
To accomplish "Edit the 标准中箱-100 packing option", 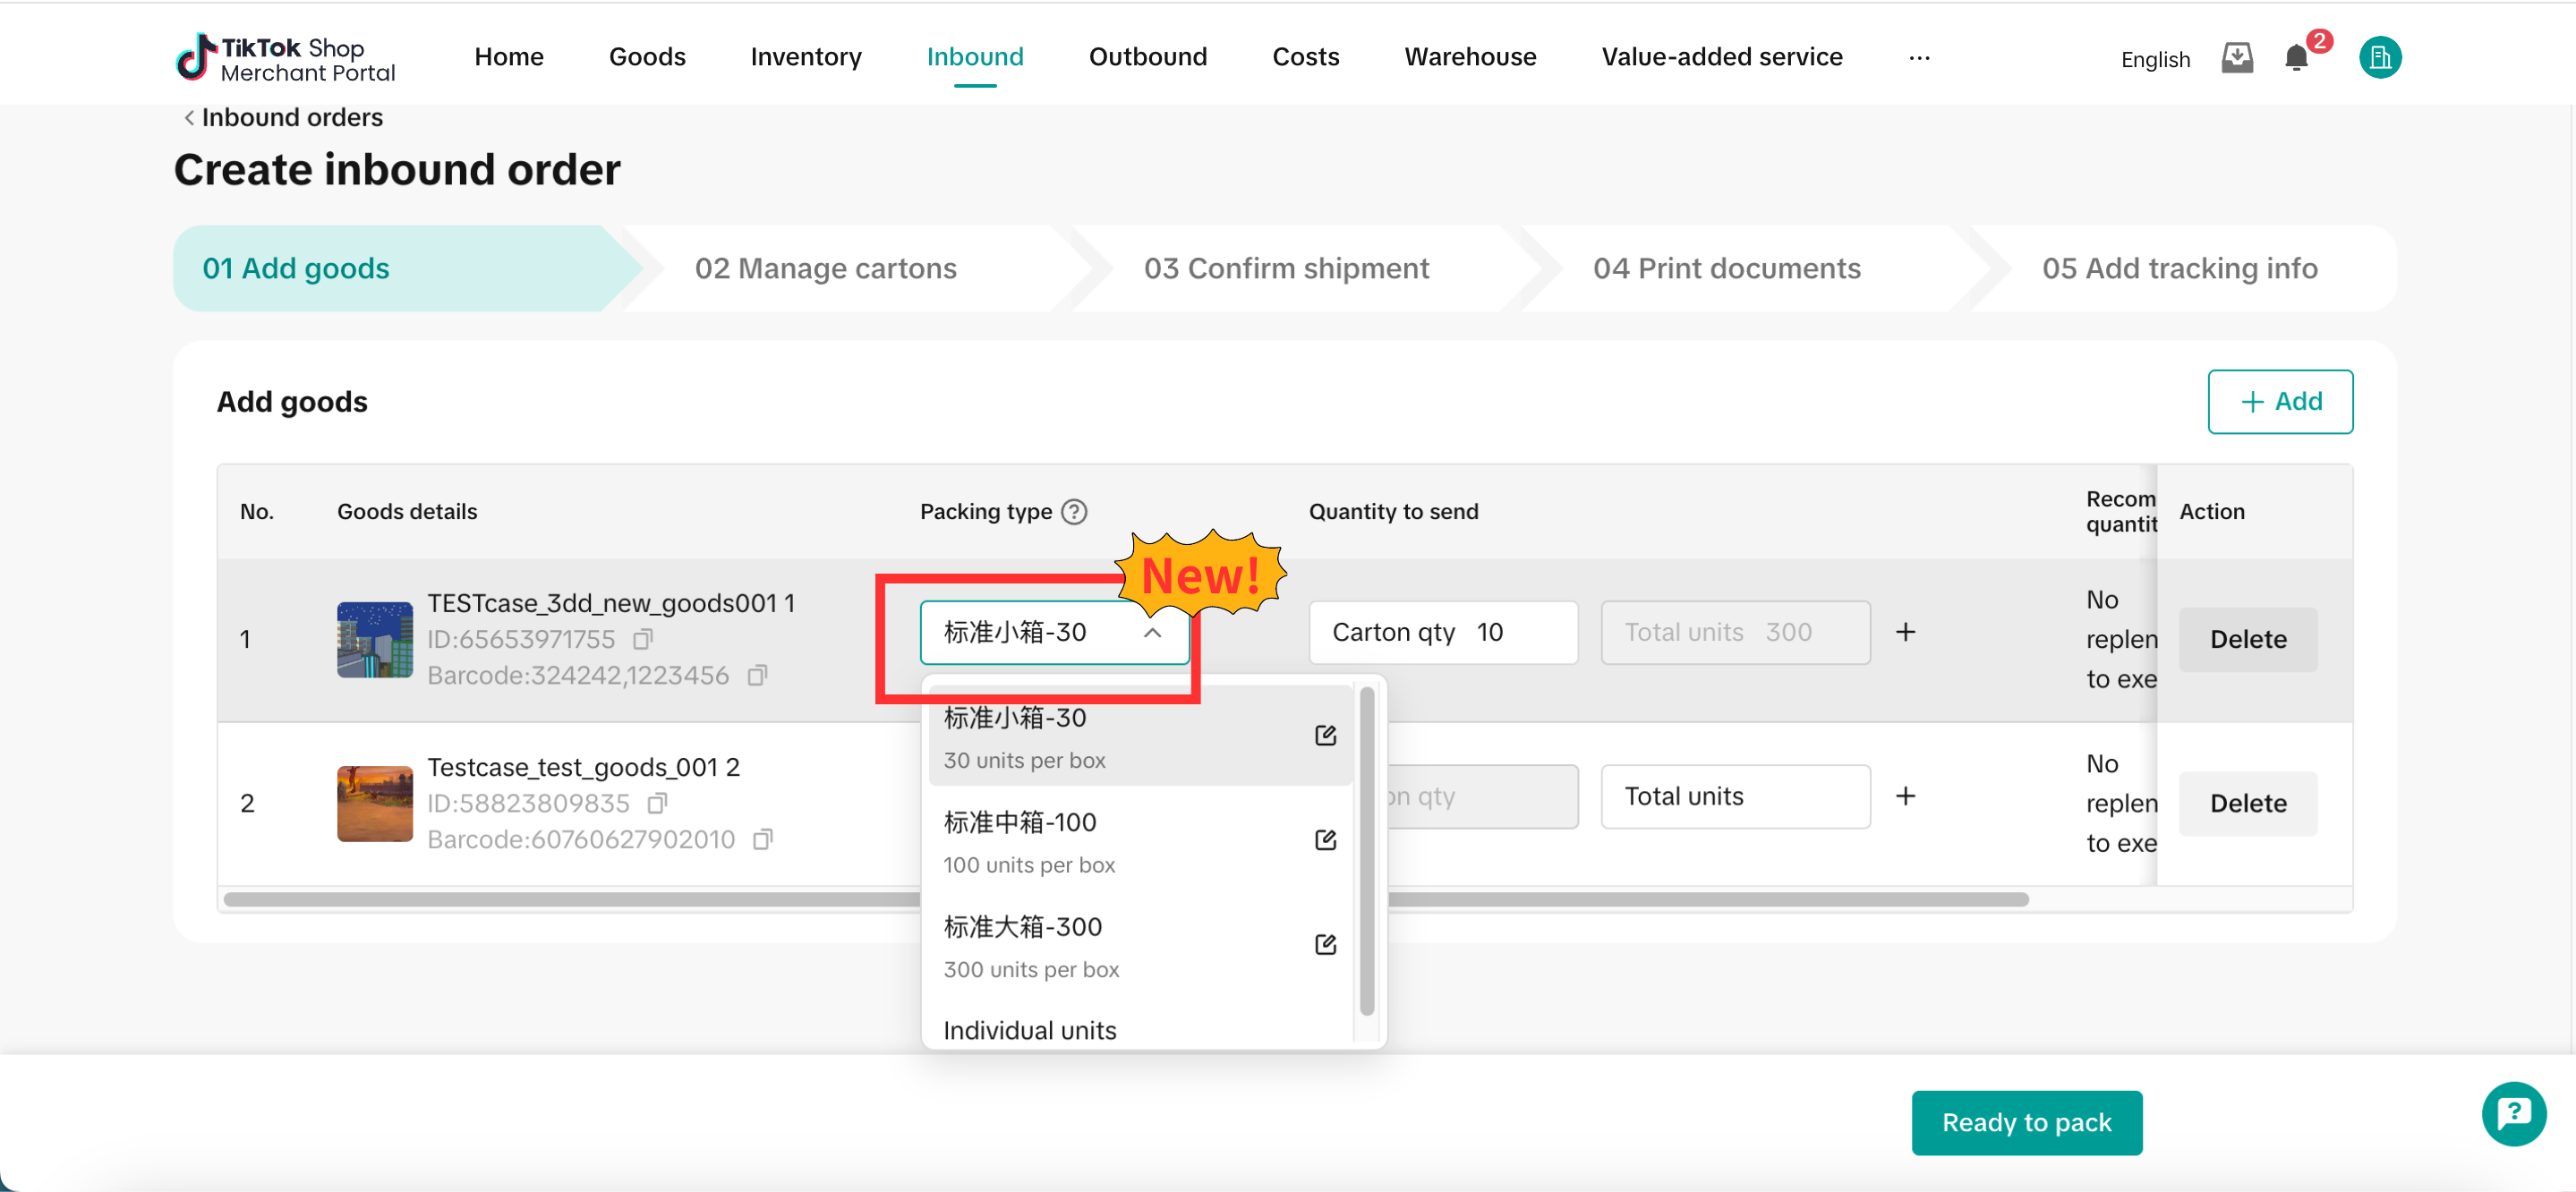I will click(x=1325, y=840).
